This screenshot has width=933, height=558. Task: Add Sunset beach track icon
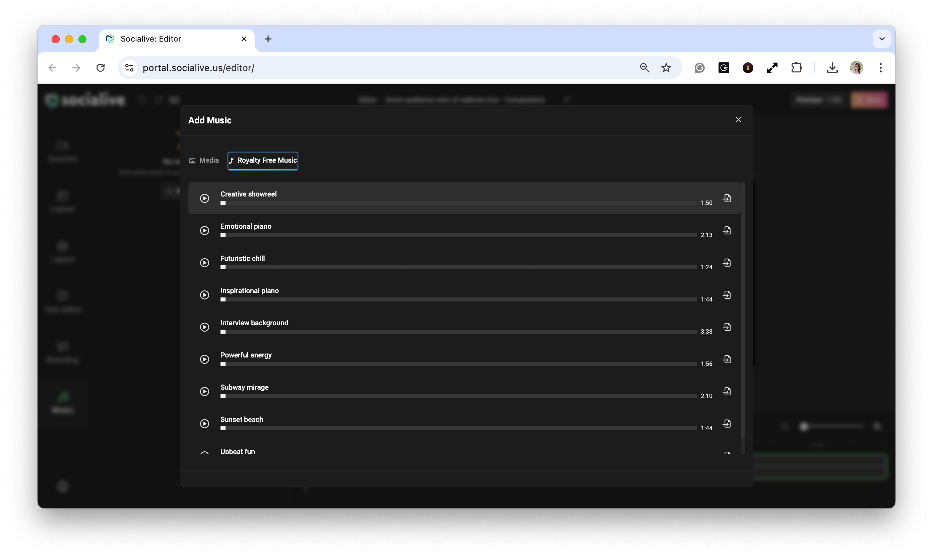(727, 424)
